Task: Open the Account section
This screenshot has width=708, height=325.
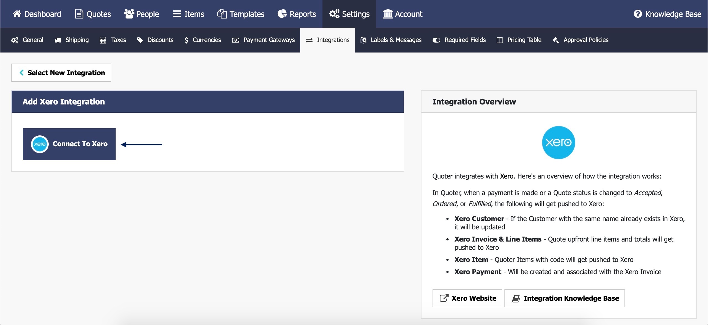Action: click(x=402, y=14)
